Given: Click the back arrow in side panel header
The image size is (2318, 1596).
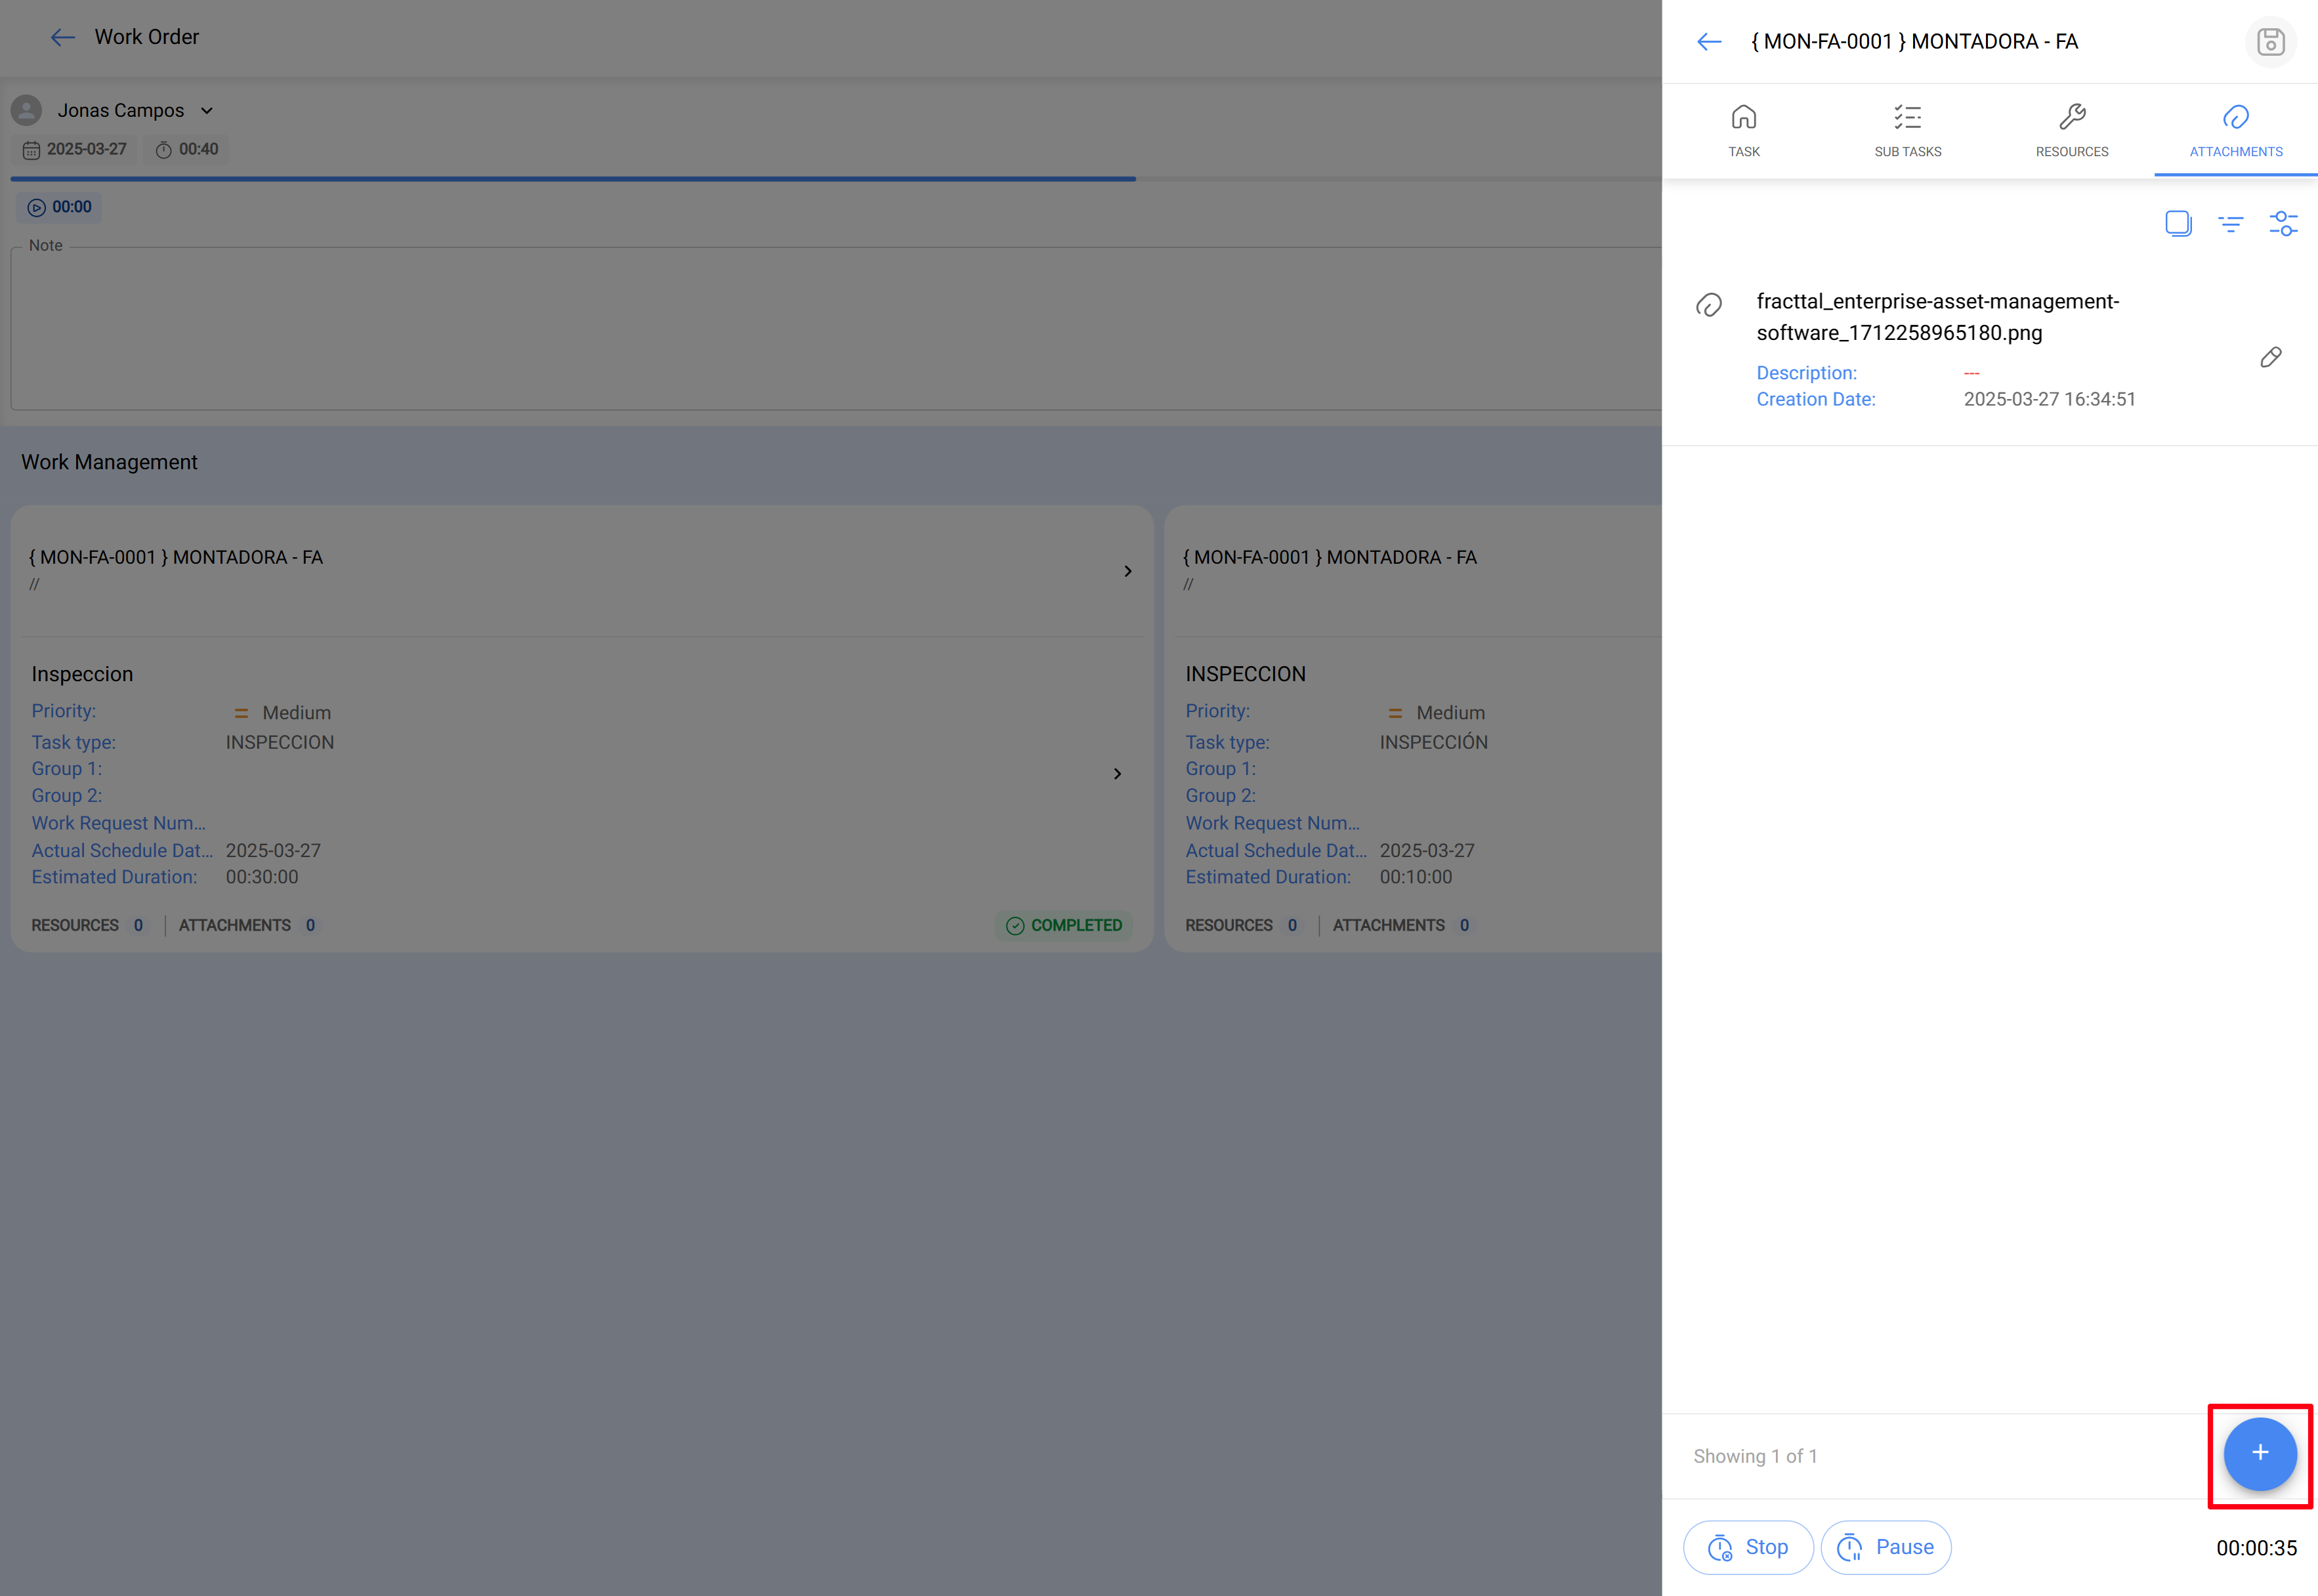Looking at the screenshot, I should pyautogui.click(x=1709, y=41).
